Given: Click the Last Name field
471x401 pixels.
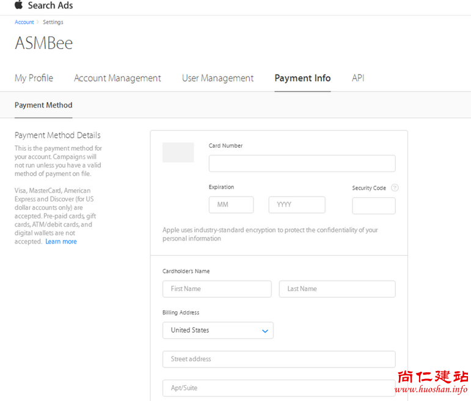Looking at the screenshot, I should click(x=337, y=289).
